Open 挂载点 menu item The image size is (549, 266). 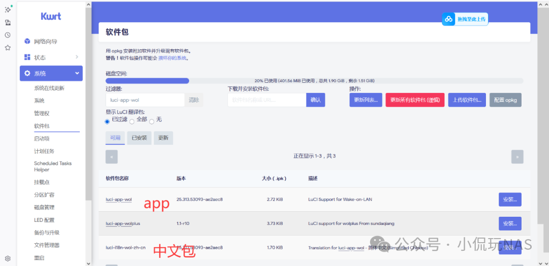coord(42,182)
